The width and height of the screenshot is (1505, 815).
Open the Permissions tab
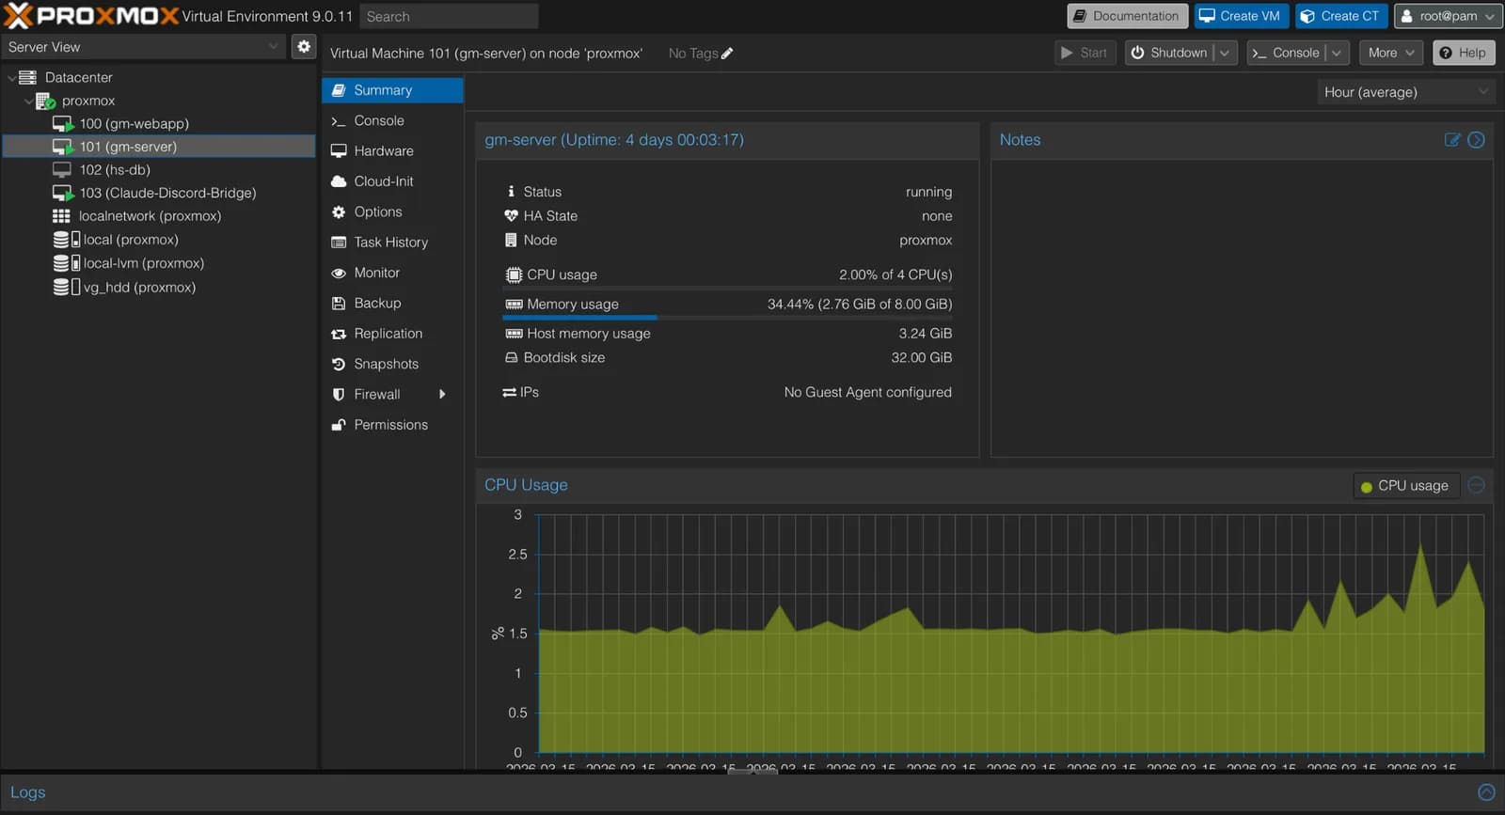[x=392, y=425]
